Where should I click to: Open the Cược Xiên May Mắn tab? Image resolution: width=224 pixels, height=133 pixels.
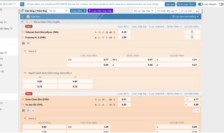pyautogui.click(x=100, y=11)
